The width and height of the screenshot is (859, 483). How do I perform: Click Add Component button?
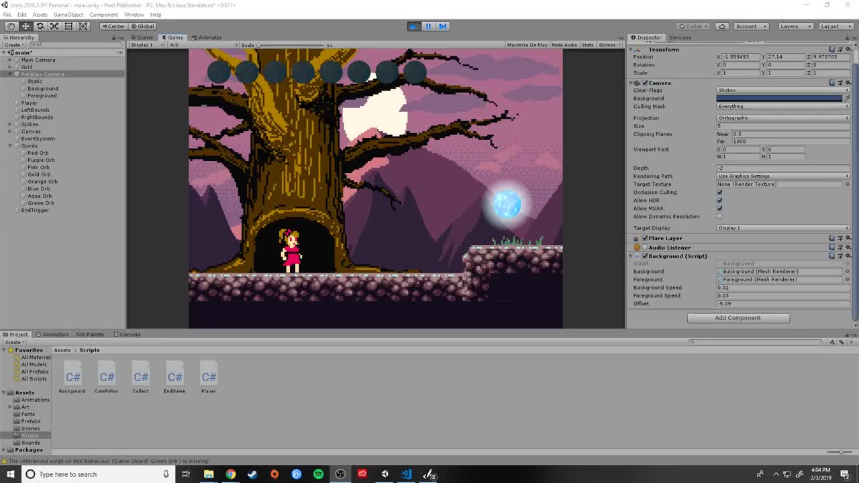(x=738, y=318)
